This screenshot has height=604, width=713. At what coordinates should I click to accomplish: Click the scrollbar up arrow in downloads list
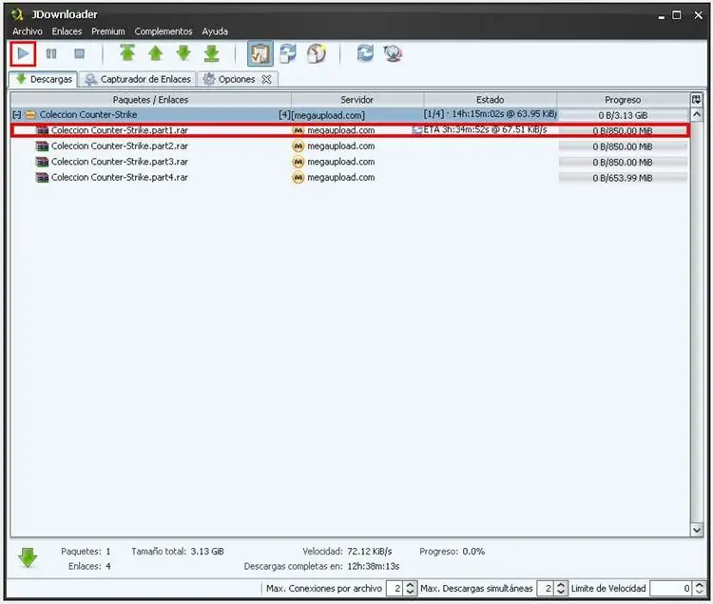697,114
